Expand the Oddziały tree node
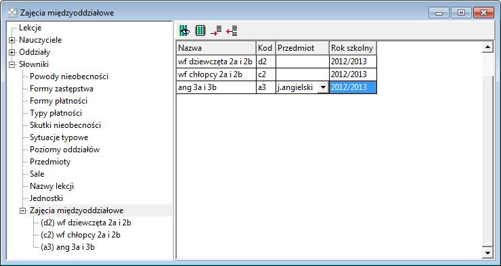Viewport: 501px width, 266px height. 12,52
